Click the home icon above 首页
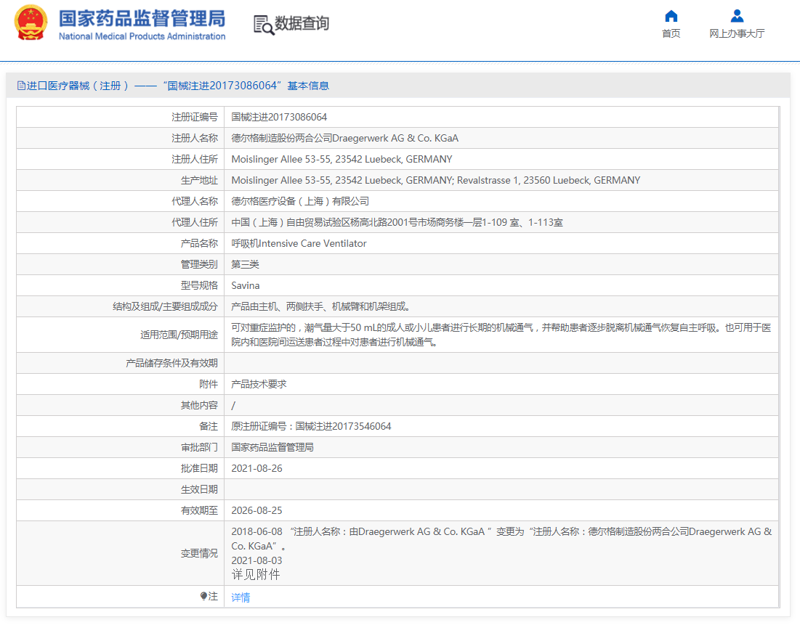Viewport: 800px width, 625px height. click(671, 16)
